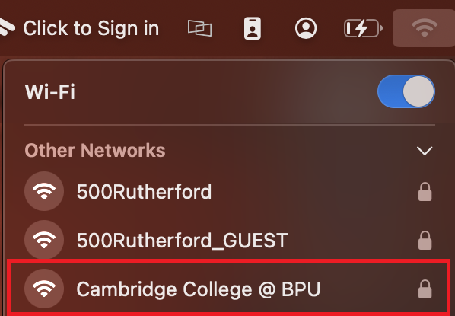Select Cambridge College @ BPU network

pyautogui.click(x=228, y=288)
